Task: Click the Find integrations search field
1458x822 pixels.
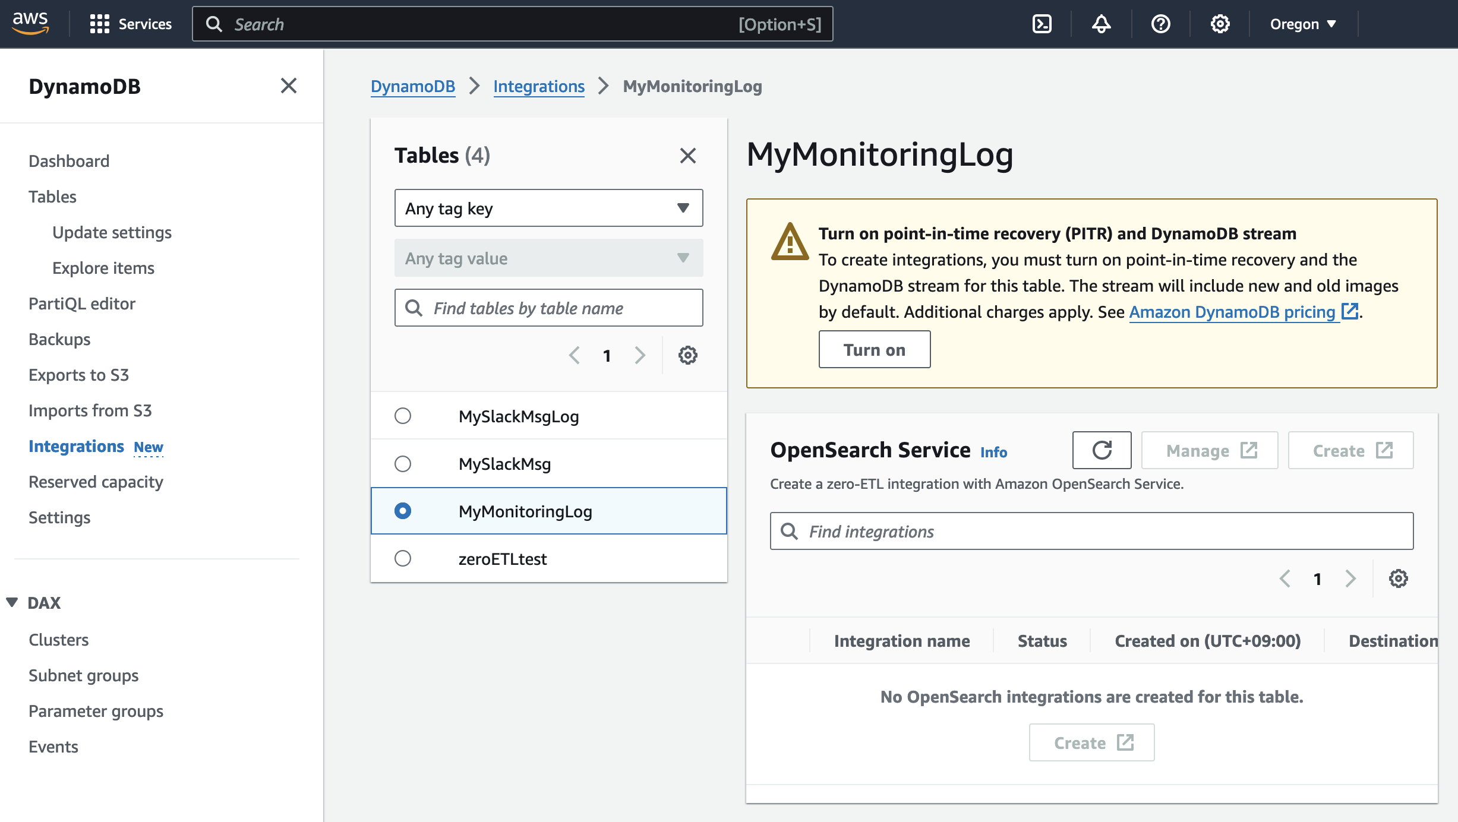Action: click(x=1091, y=531)
